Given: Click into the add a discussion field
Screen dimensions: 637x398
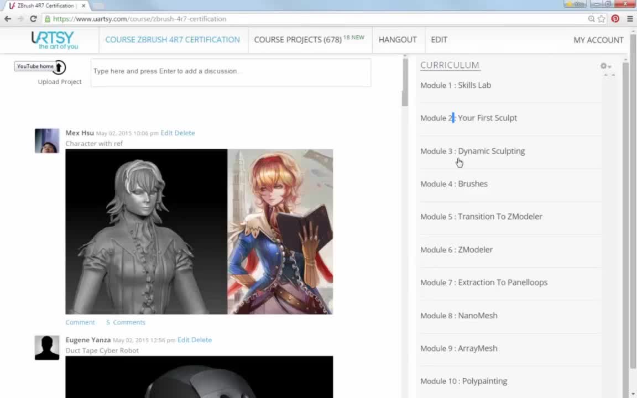Looking at the screenshot, I should 231,73.
